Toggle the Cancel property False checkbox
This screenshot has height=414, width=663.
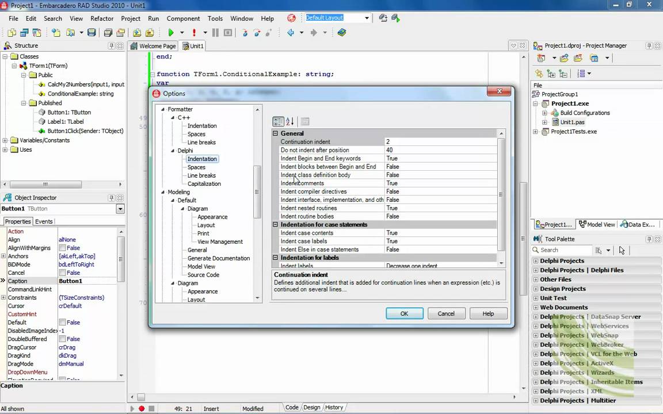click(62, 273)
